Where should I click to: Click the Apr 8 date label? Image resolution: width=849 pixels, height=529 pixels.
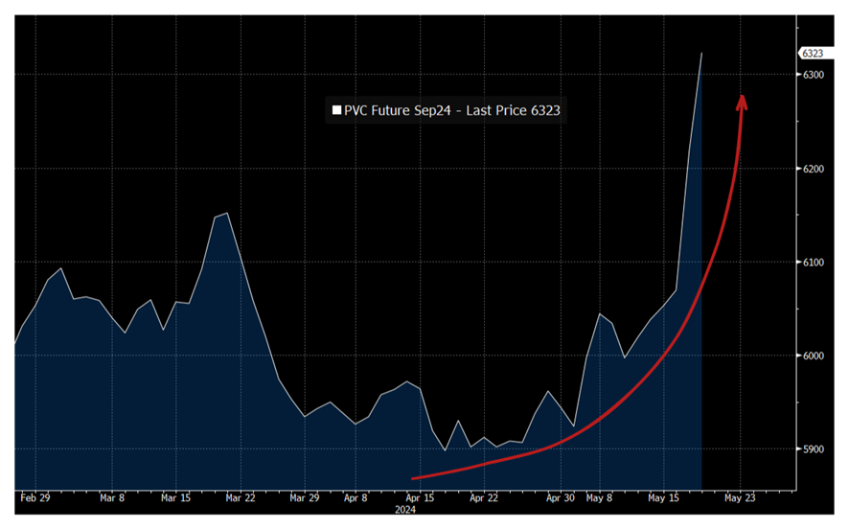click(356, 497)
